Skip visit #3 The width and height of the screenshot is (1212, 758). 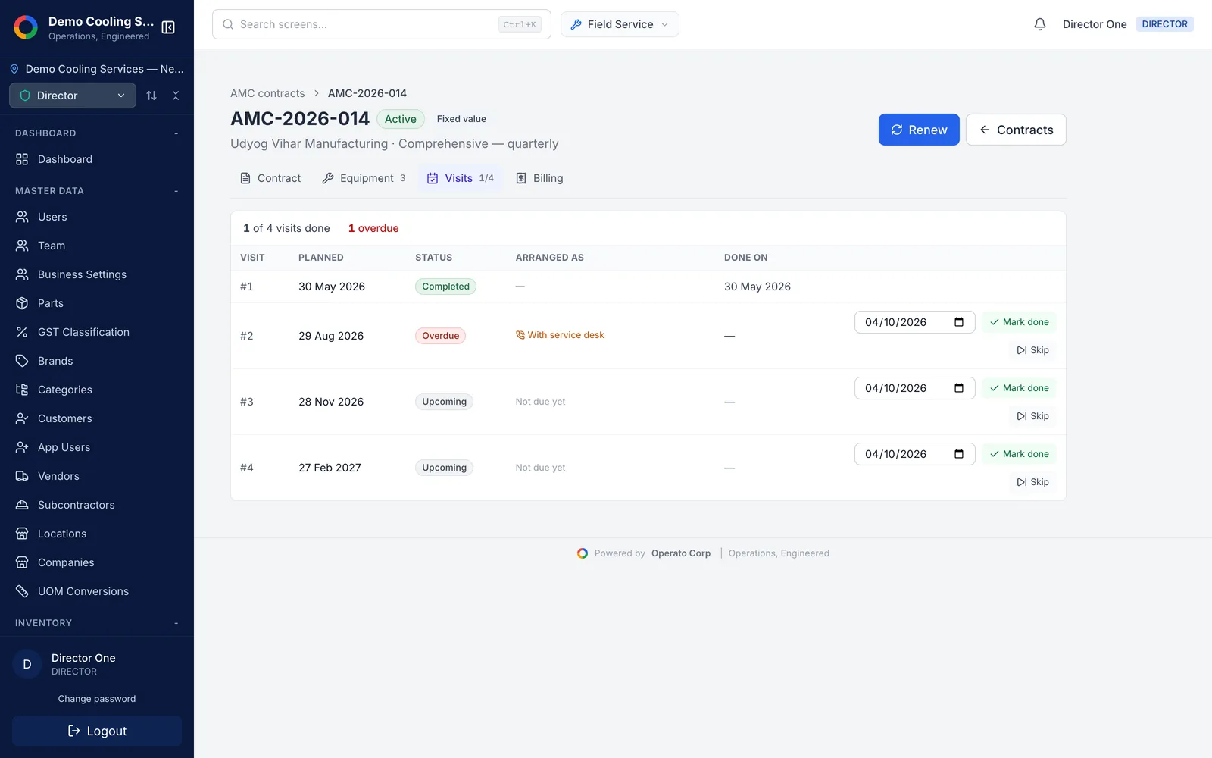click(1032, 416)
